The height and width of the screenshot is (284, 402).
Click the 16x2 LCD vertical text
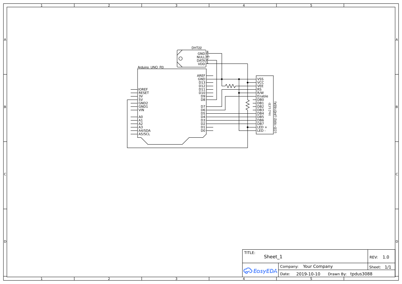(270, 109)
